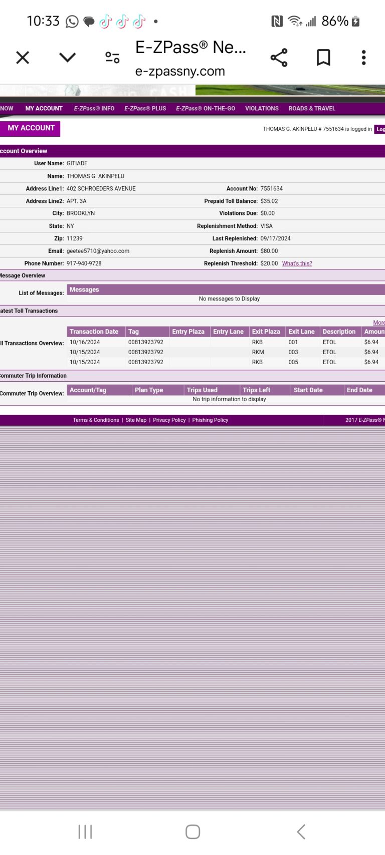Bookmark this page with bookmark icon
The width and height of the screenshot is (385, 855).
coord(323,58)
